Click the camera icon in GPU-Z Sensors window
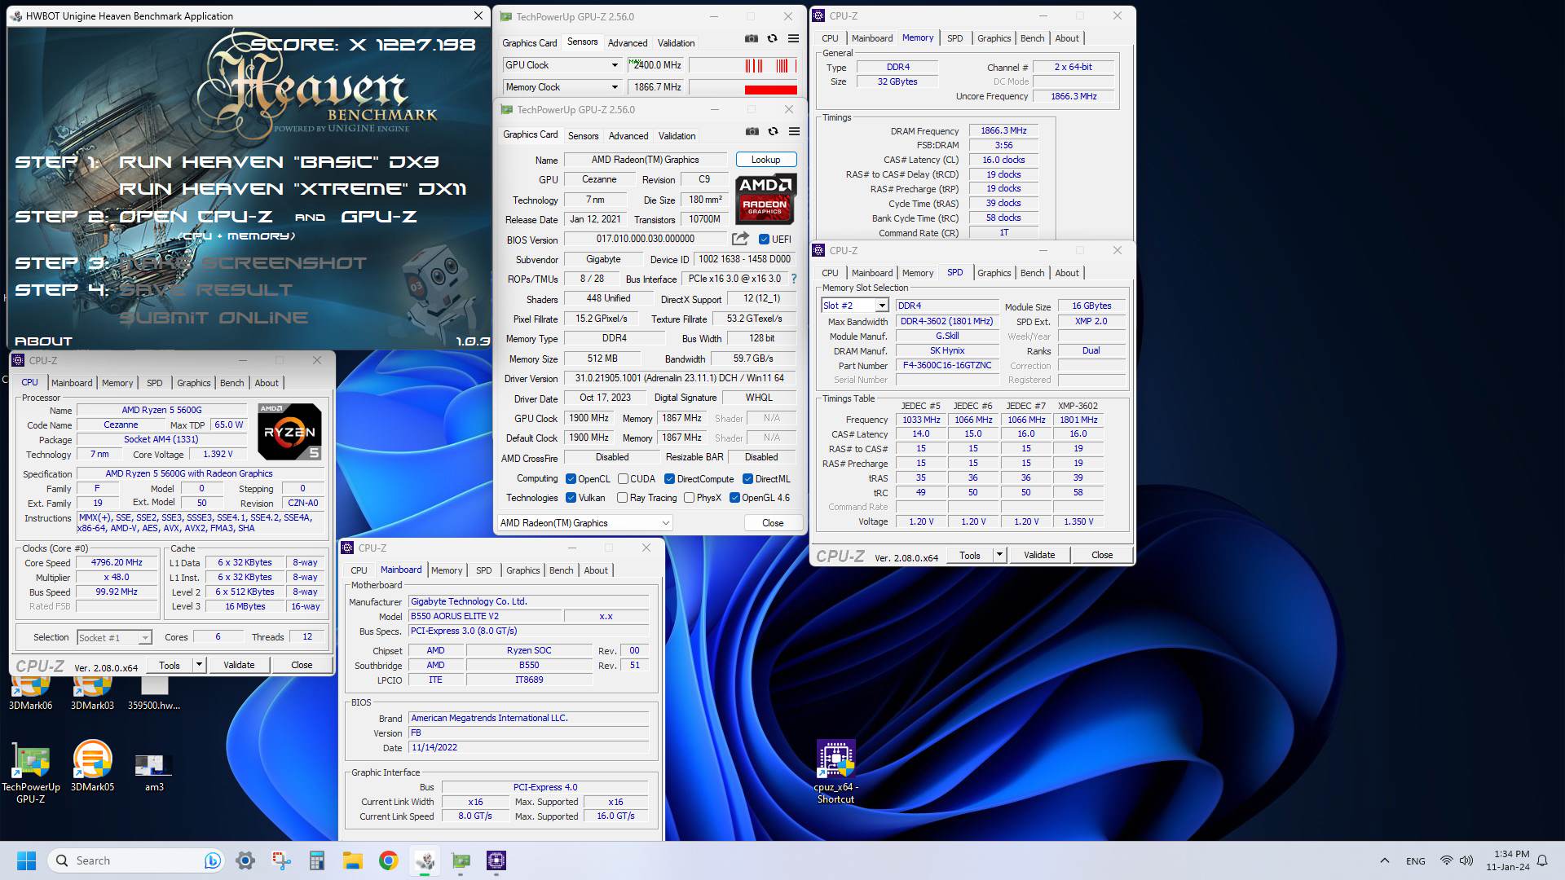 point(751,38)
